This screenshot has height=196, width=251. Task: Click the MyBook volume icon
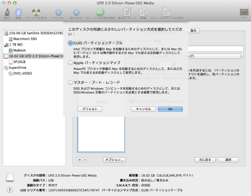[x=10, y=51]
